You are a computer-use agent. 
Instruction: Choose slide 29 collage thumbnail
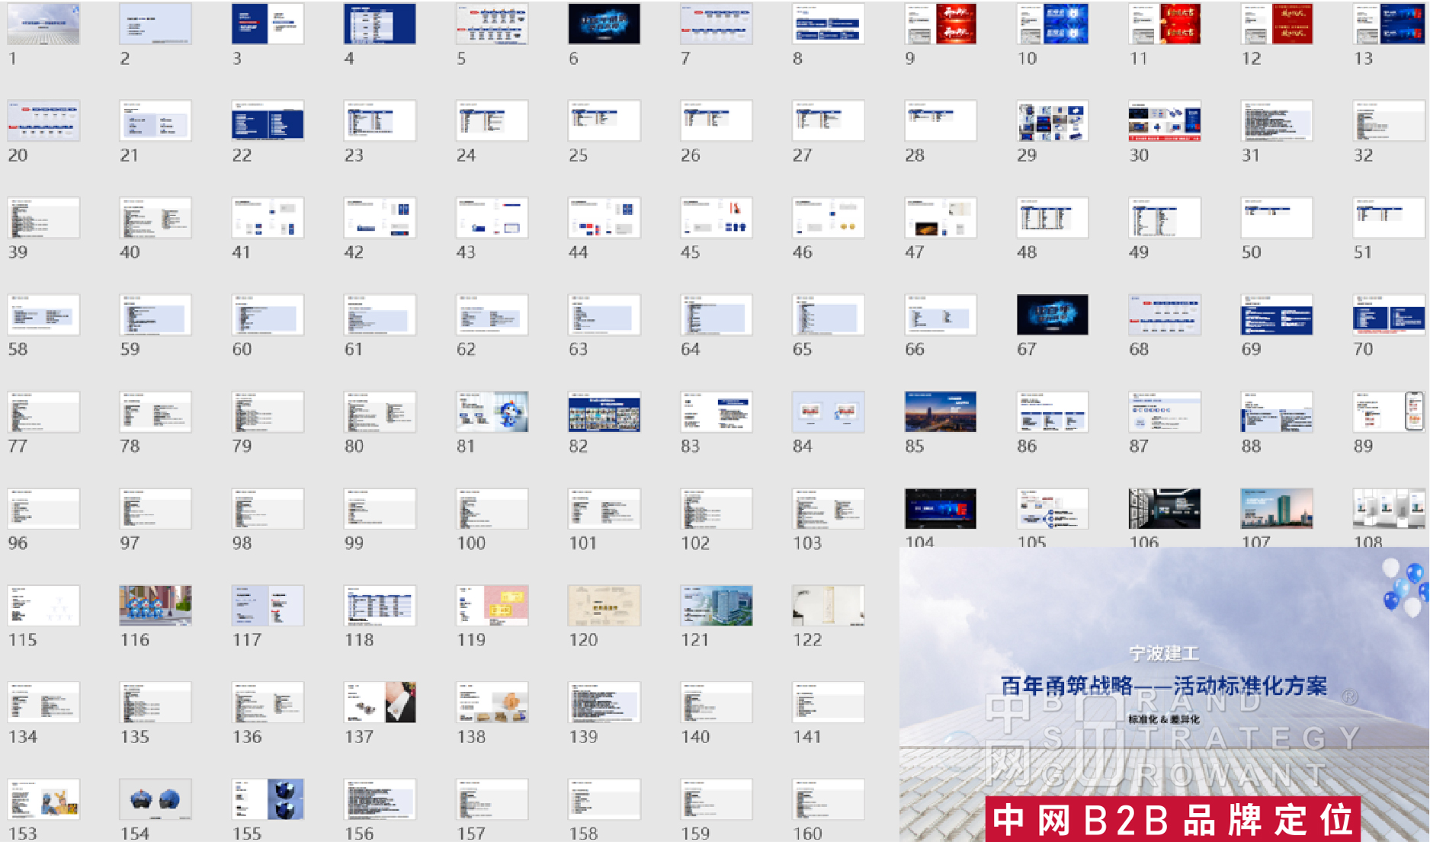[x=1052, y=121]
